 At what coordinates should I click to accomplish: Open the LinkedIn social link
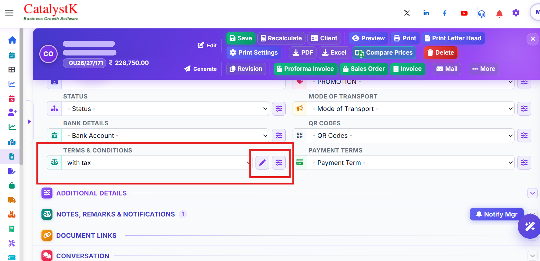click(x=426, y=13)
